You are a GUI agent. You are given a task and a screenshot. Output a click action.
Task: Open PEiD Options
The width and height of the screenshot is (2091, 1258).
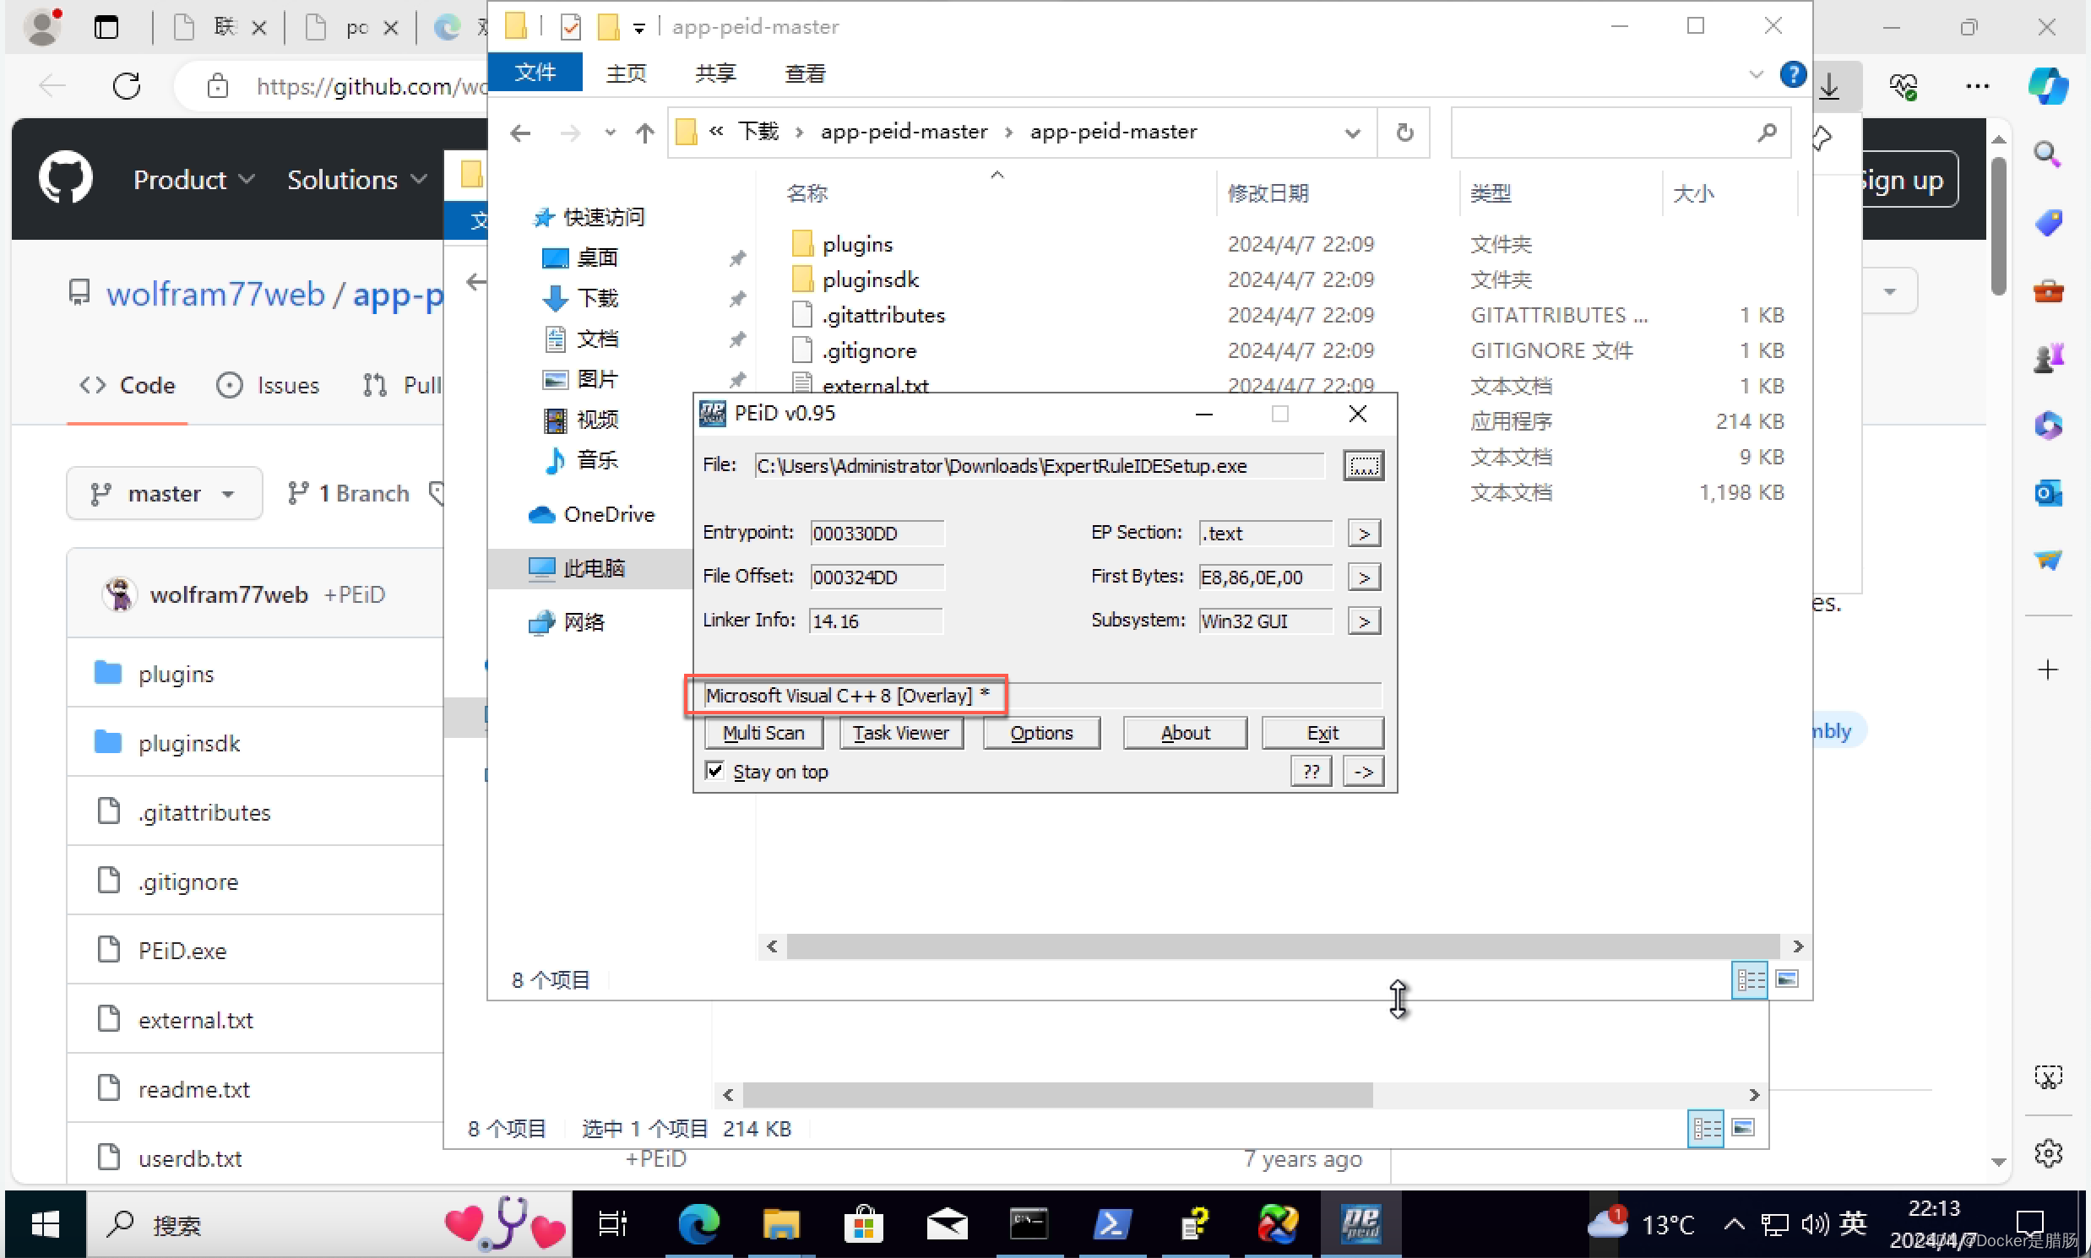1041,732
